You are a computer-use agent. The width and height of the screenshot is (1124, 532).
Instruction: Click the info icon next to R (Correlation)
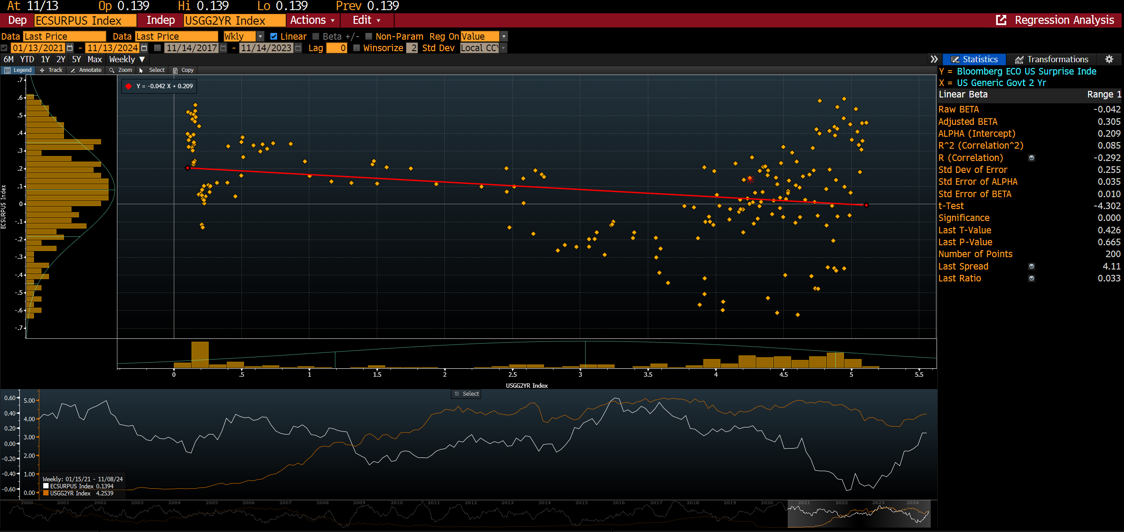pyautogui.click(x=1032, y=158)
